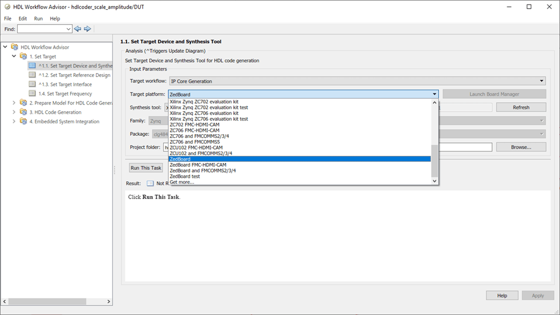
Task: Select highlighted ZedBoard list item
Action: (x=300, y=159)
